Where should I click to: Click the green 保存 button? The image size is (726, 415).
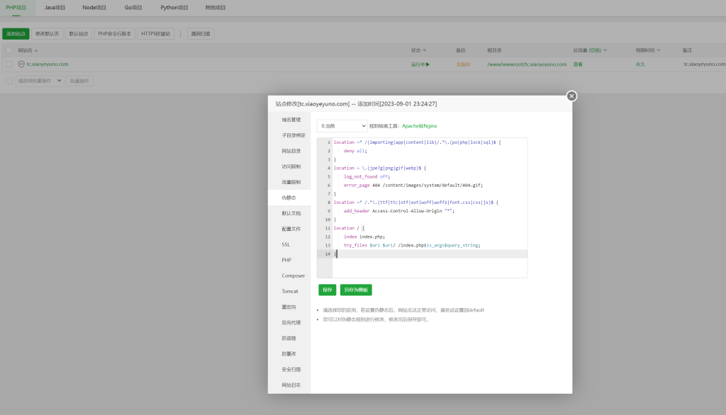tap(327, 290)
